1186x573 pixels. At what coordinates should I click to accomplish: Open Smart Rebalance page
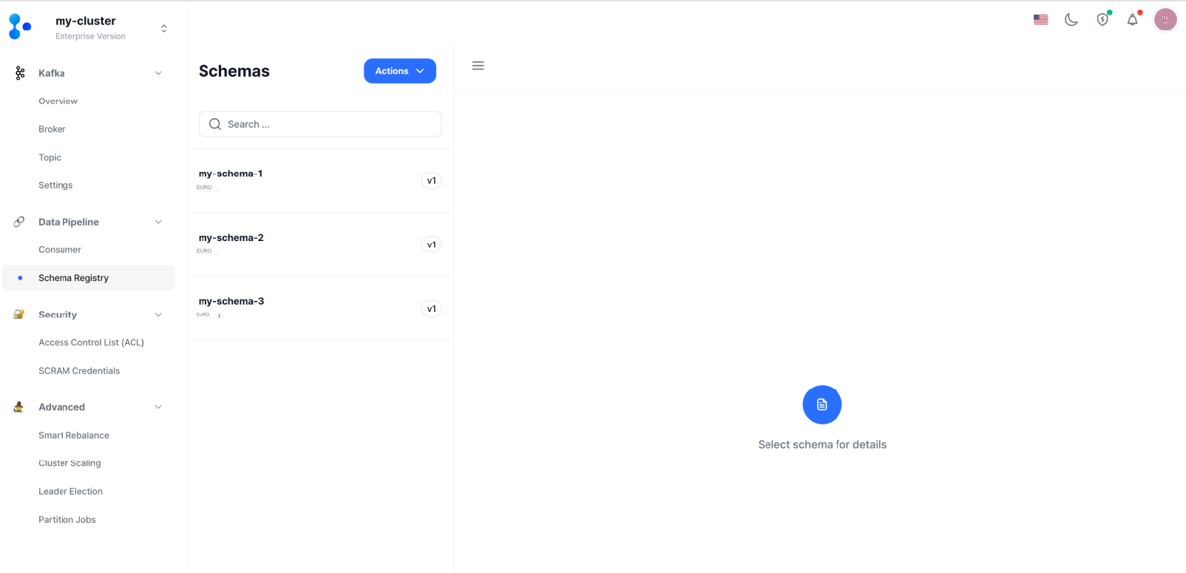[74, 435]
